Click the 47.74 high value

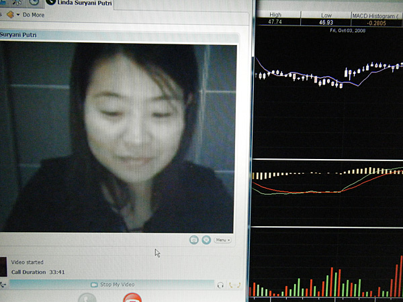275,22
